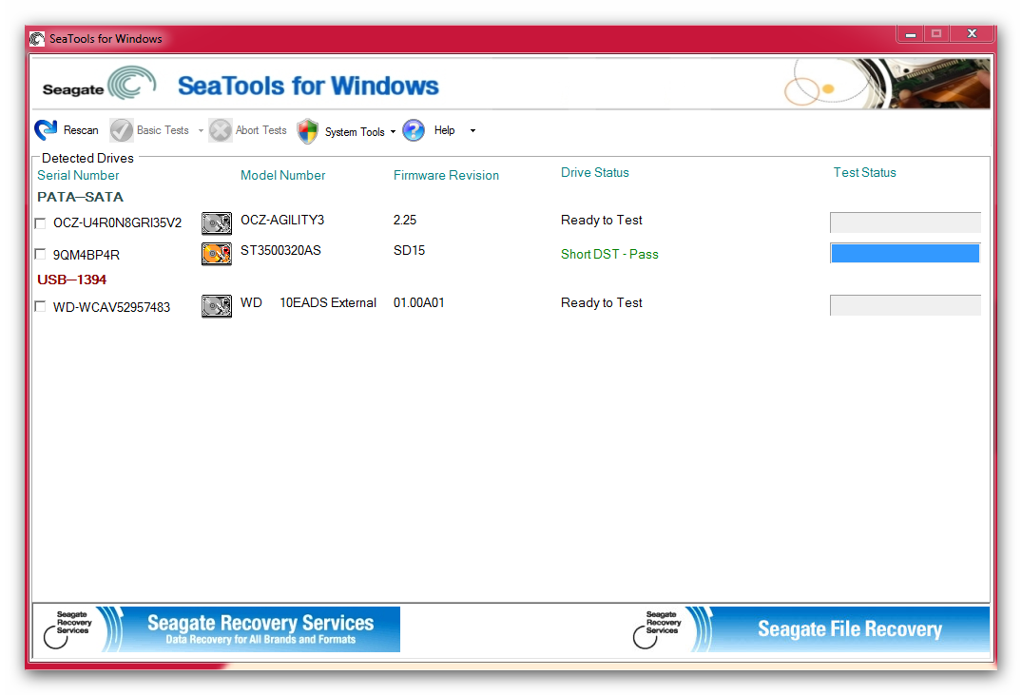The height and width of the screenshot is (695, 1022).
Task: Select serial number 9QM4BP4R text
Action: pos(86,255)
